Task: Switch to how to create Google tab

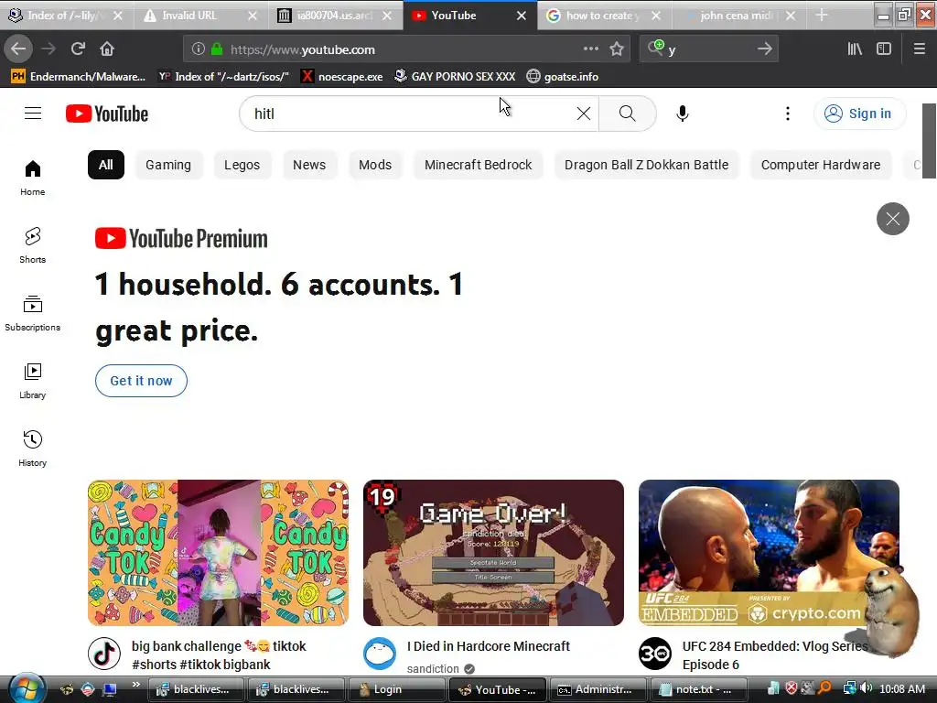Action: [x=604, y=15]
